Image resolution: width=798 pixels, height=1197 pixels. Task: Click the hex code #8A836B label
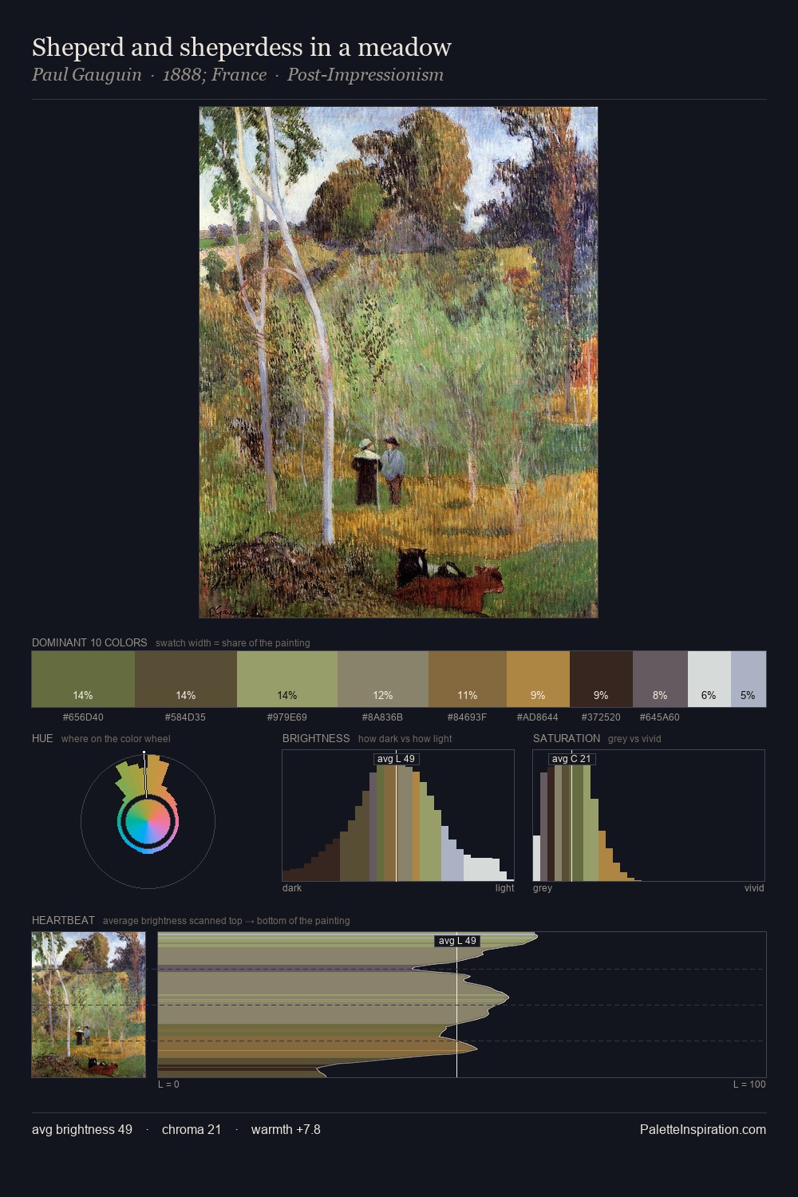tap(383, 717)
